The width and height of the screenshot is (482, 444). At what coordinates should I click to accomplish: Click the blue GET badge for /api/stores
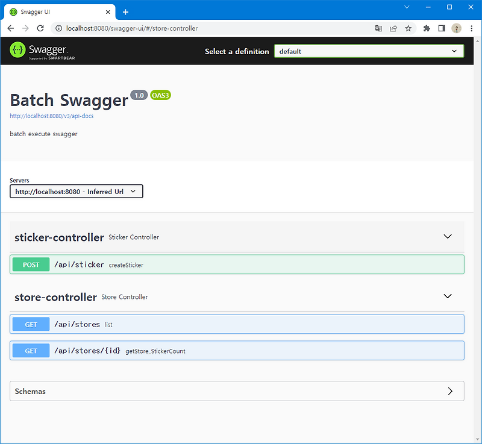pyautogui.click(x=31, y=324)
